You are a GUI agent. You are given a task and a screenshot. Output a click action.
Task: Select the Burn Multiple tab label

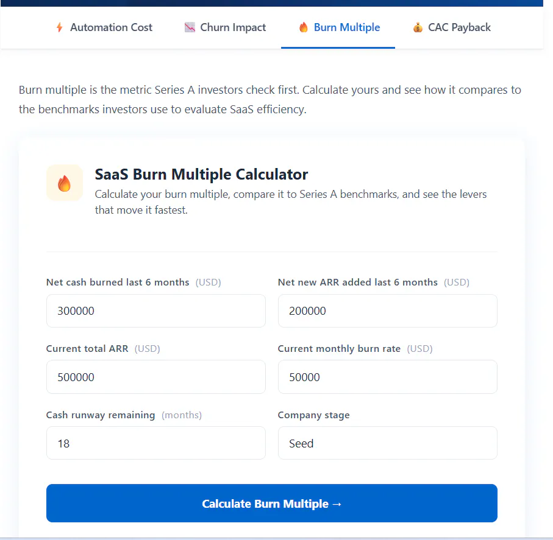coord(347,27)
